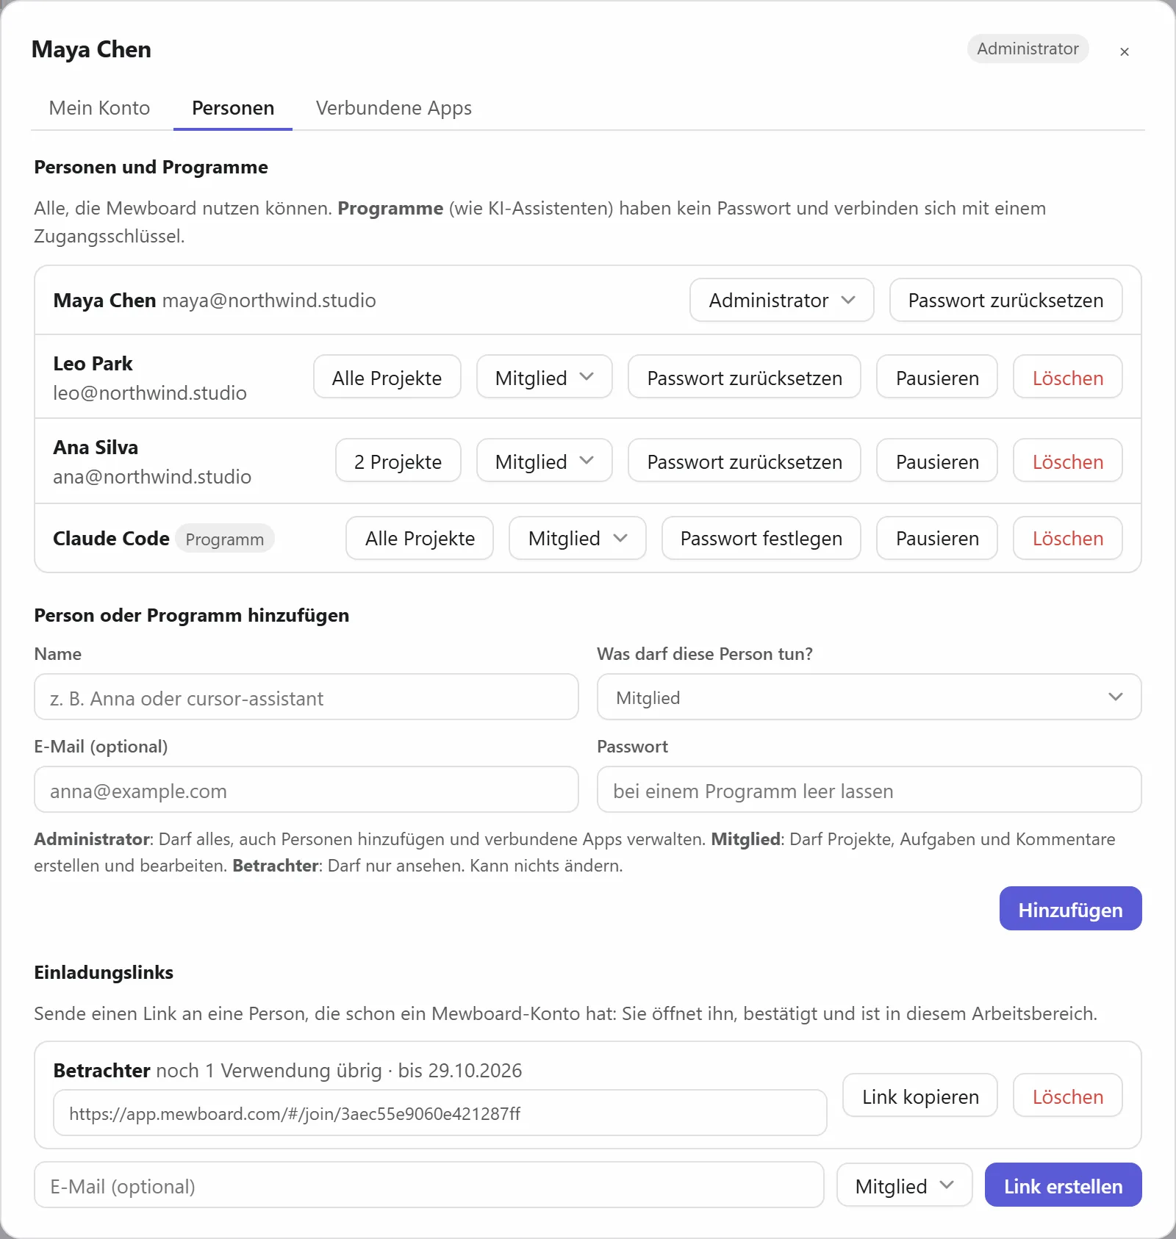Click the maya@northwind.studio email text
The image size is (1176, 1239).
coord(269,301)
